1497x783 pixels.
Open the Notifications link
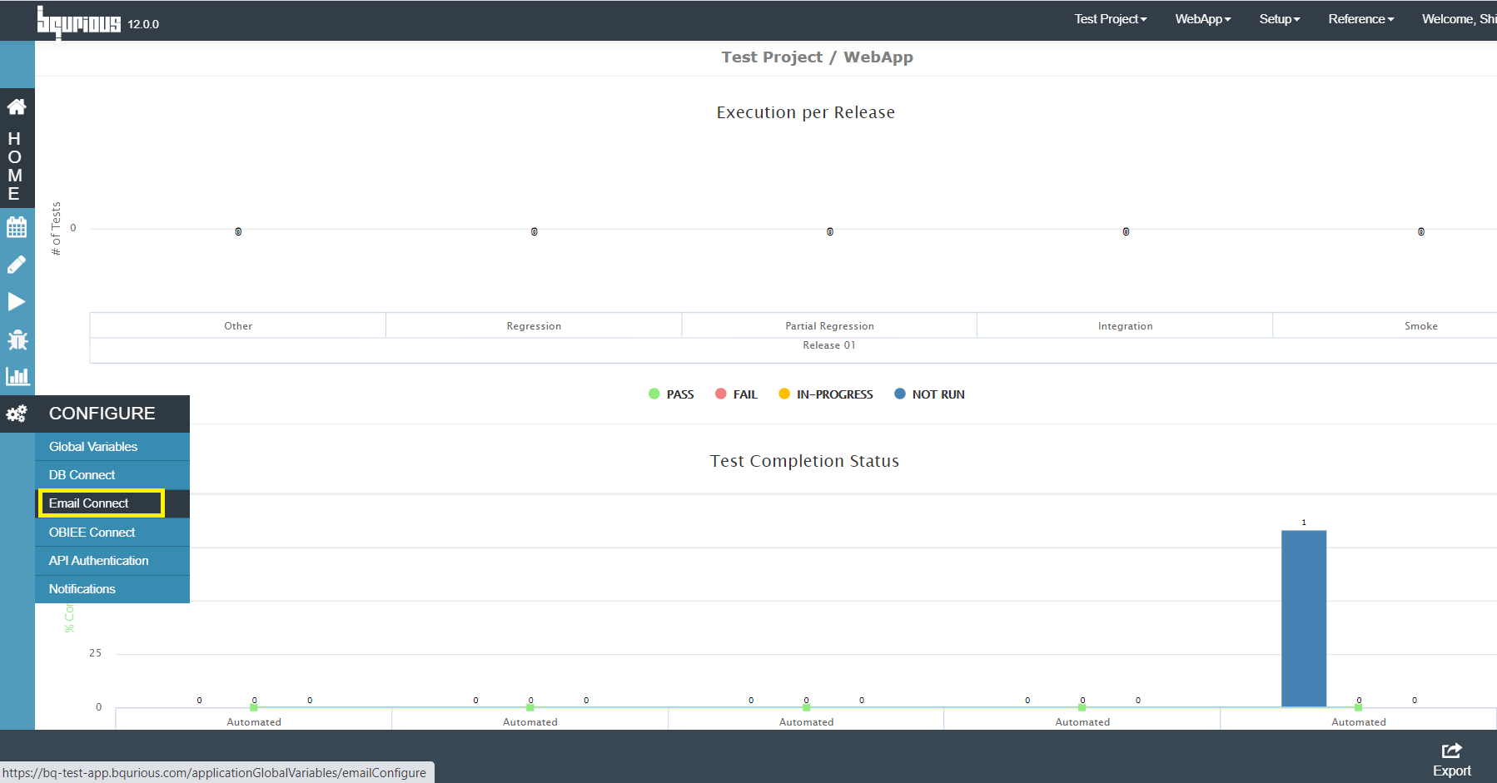(112, 589)
